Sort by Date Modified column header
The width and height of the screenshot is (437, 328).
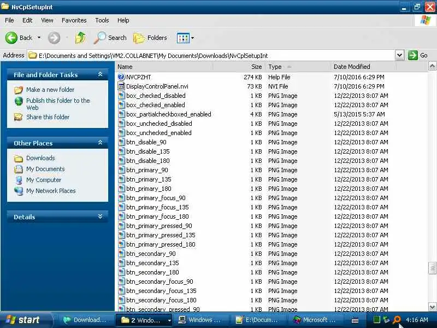[363, 67]
